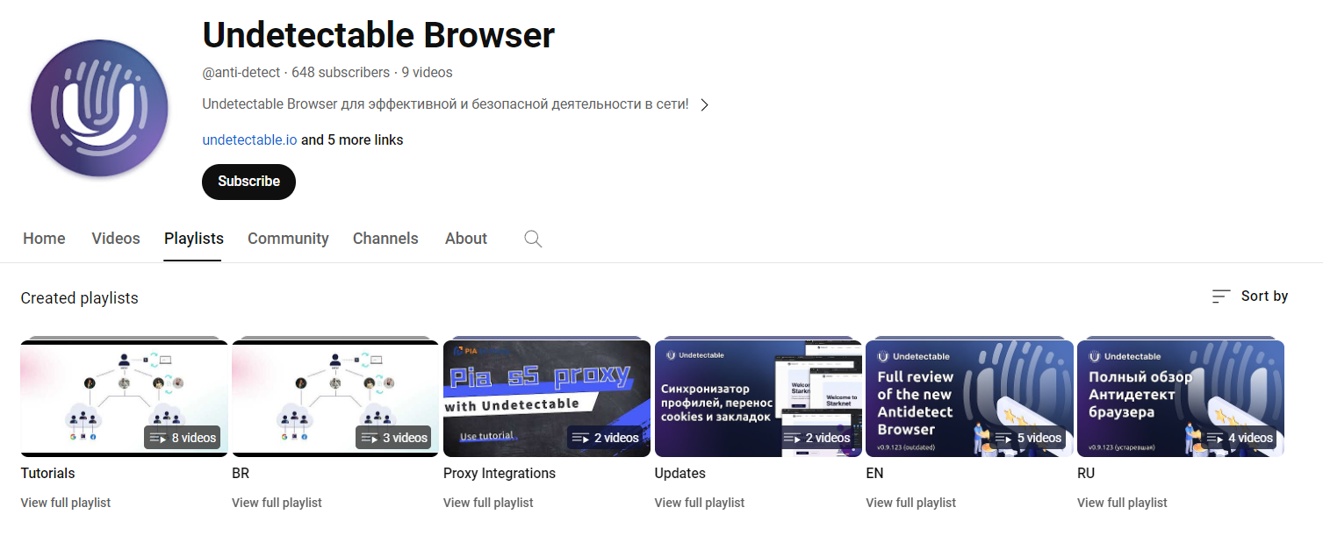The width and height of the screenshot is (1323, 536).
Task: Open the Channels tab
Action: (385, 238)
